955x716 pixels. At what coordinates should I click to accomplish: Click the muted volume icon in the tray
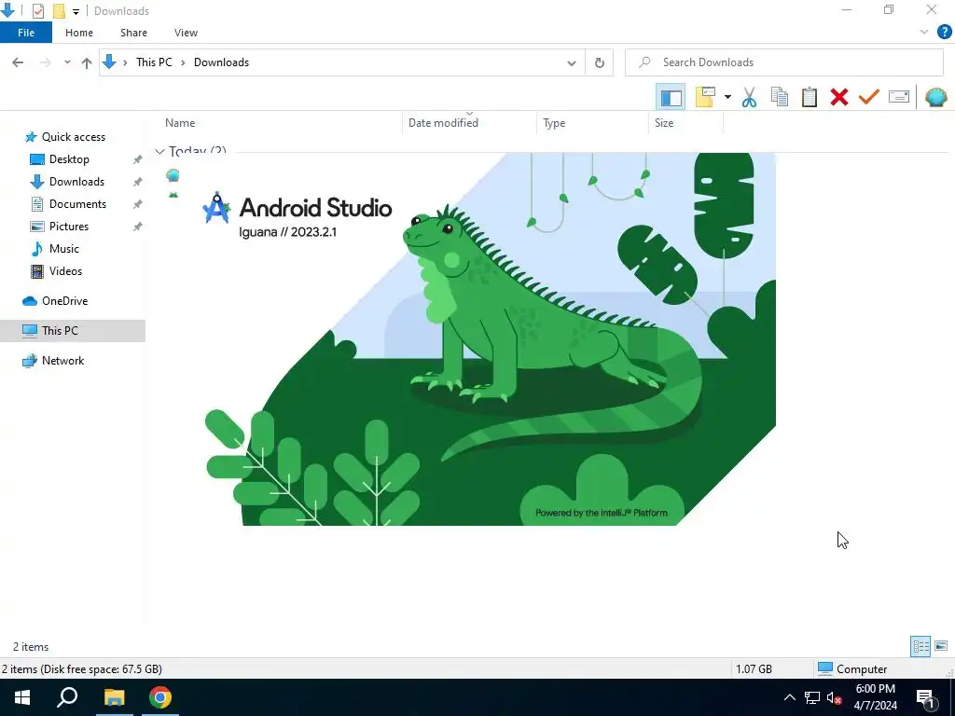835,697
